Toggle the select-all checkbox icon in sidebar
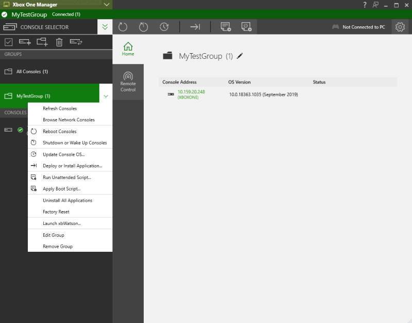Viewport: 412px width, 323px height. (x=9, y=42)
